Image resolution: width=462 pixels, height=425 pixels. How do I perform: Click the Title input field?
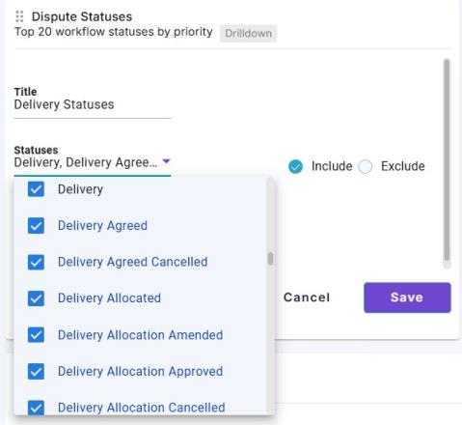coord(93,104)
